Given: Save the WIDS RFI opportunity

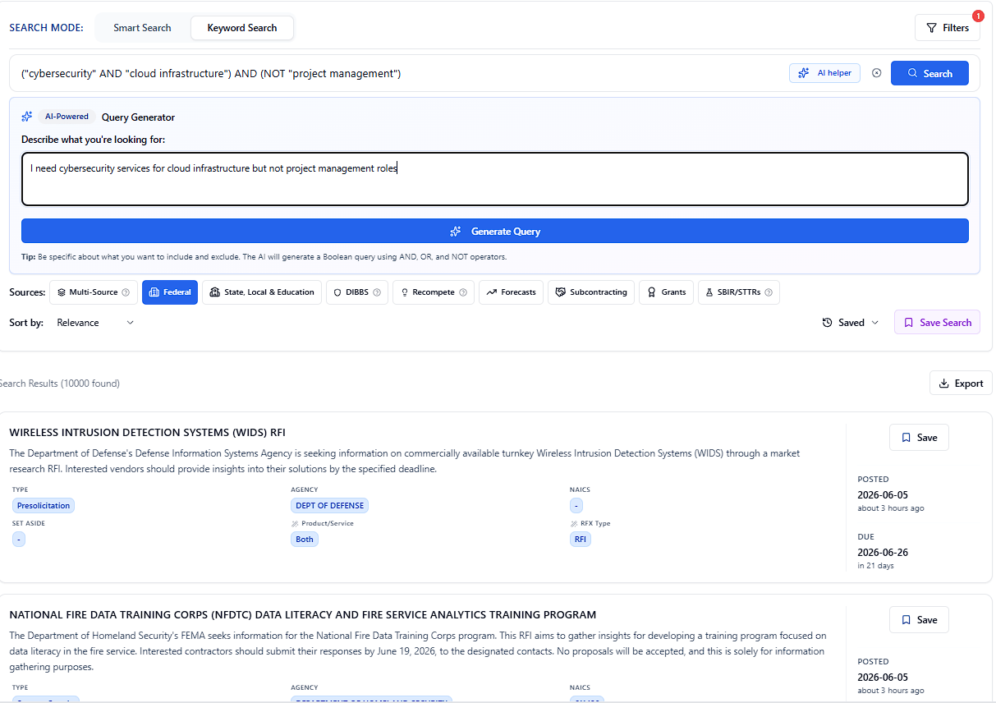Looking at the screenshot, I should pyautogui.click(x=919, y=438).
